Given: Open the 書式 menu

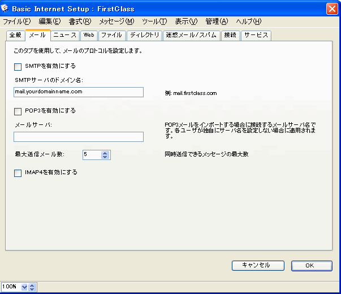Looking at the screenshot, I should tap(79, 21).
